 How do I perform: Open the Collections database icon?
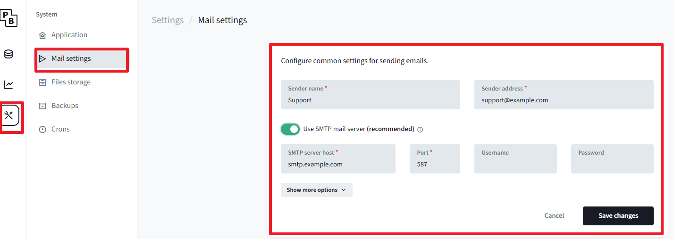(x=8, y=54)
